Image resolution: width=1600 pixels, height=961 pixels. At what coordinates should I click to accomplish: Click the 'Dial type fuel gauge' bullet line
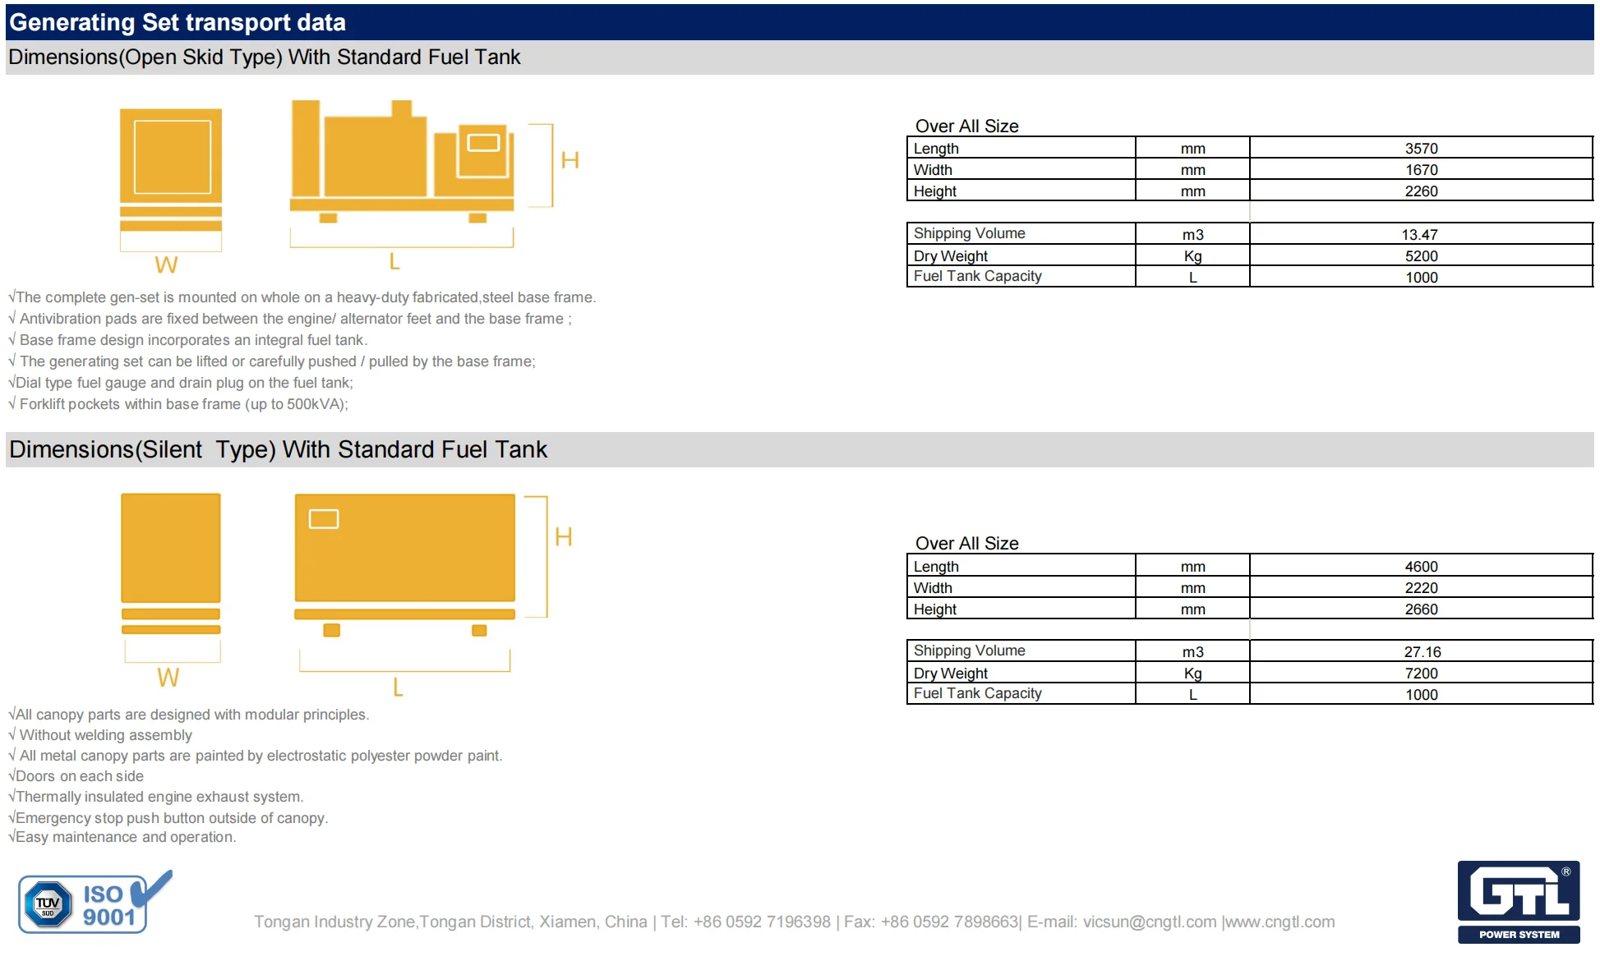181,383
